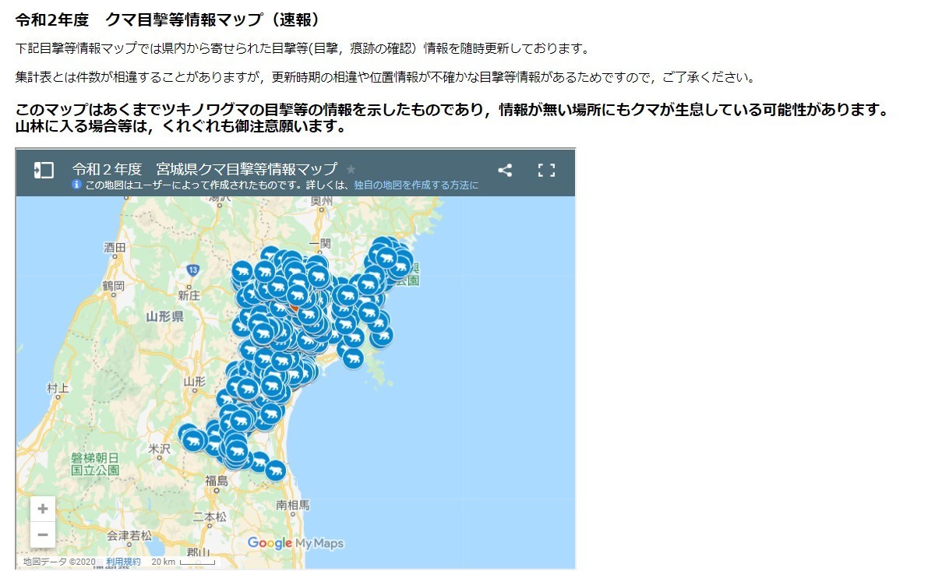Click the zoom in plus button
Image resolution: width=928 pixels, height=571 pixels.
(43, 509)
